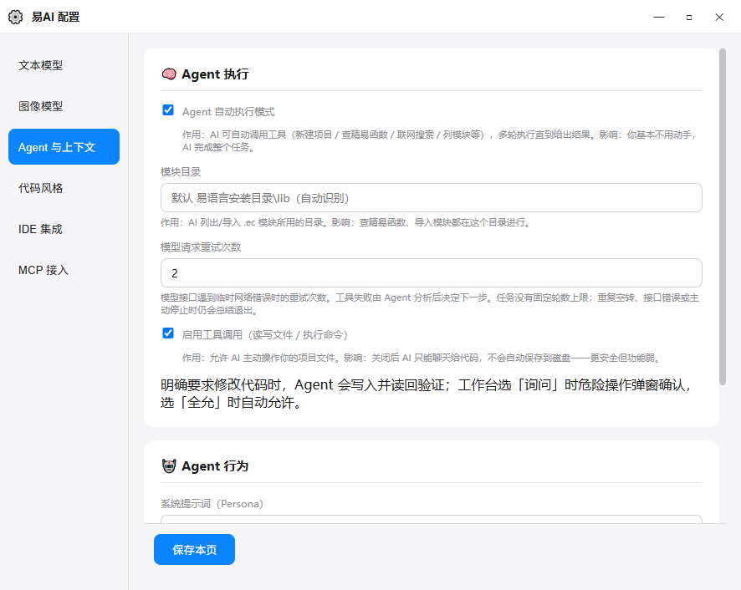The height and width of the screenshot is (590, 741).
Task: Click the 模型请求重试次数 input field
Action: 431,273
